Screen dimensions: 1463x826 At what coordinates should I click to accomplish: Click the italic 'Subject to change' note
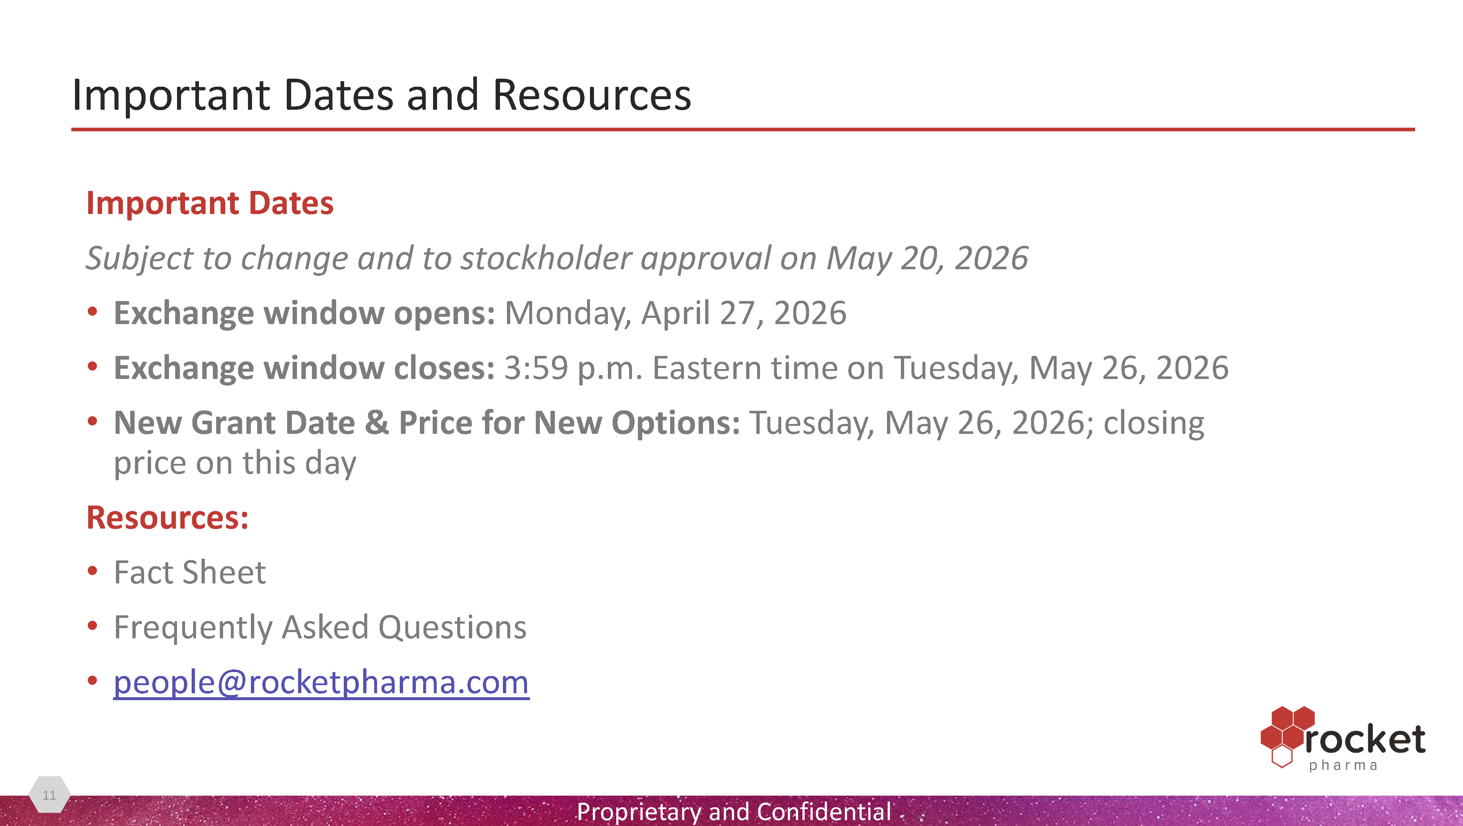click(x=557, y=258)
